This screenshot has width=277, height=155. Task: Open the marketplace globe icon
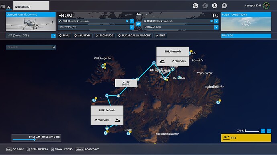point(195,6)
